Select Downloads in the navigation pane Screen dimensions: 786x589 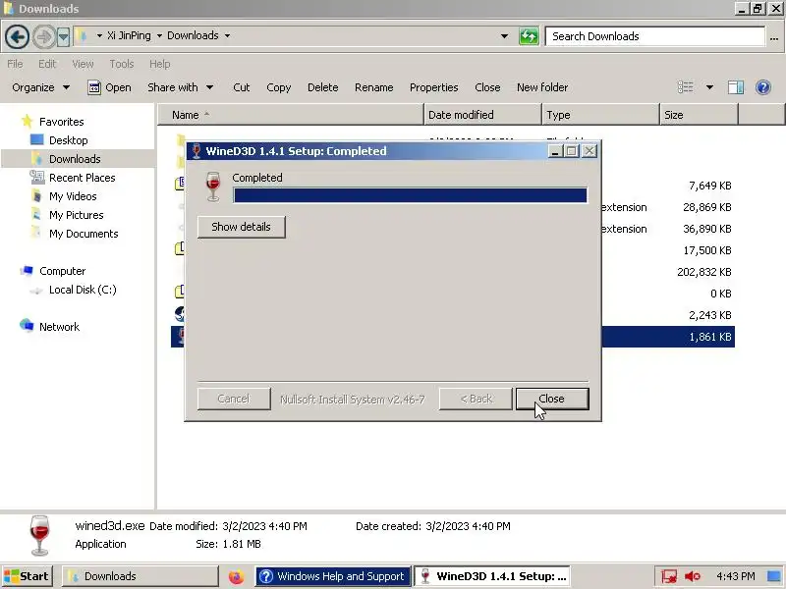(75, 159)
